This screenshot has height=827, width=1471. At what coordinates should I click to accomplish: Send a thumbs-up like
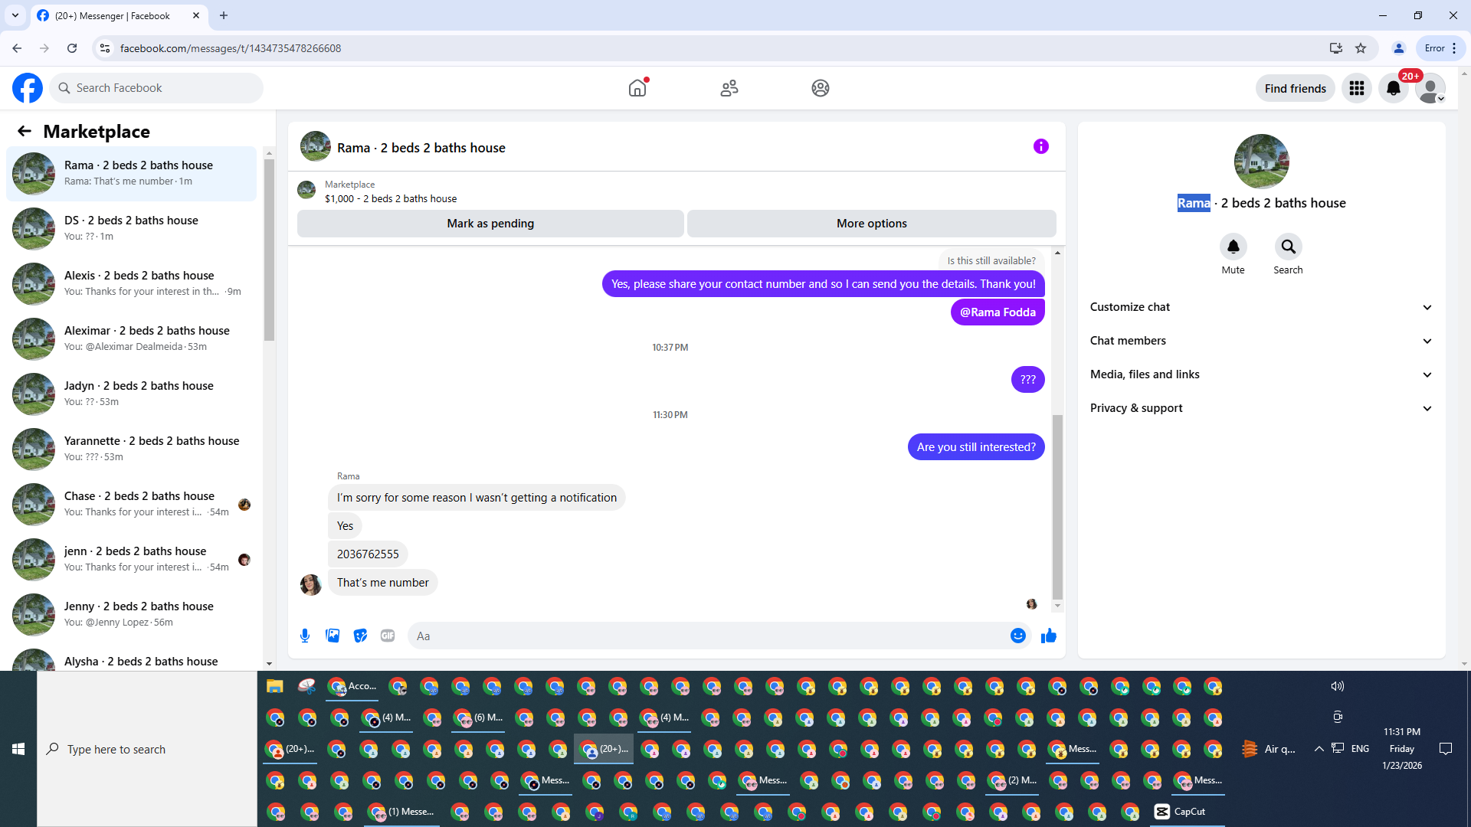(1049, 636)
